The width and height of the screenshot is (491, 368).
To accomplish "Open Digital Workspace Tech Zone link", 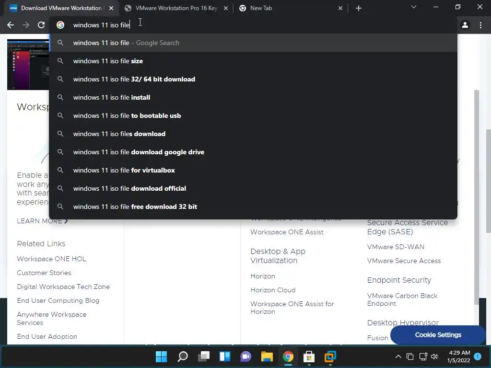I will point(63,287).
